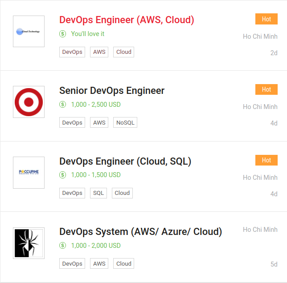Click the 1,000 - 1,500 USD salary text
This screenshot has height=283, width=287.
[x=96, y=175]
